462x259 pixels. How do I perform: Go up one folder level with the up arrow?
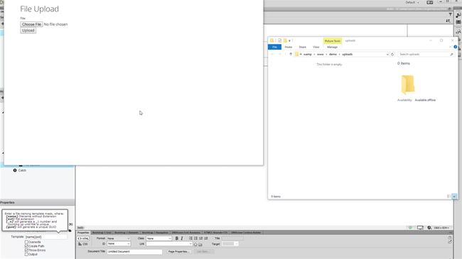click(291, 54)
